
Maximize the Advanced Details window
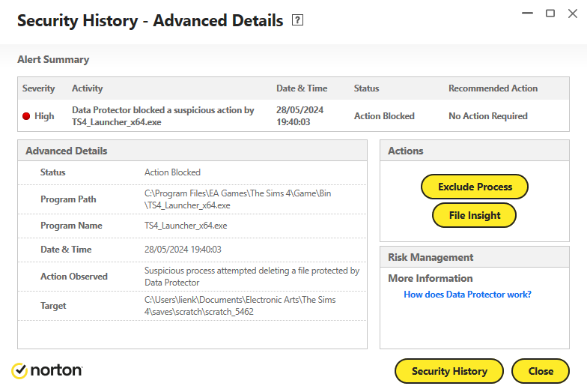tap(550, 13)
